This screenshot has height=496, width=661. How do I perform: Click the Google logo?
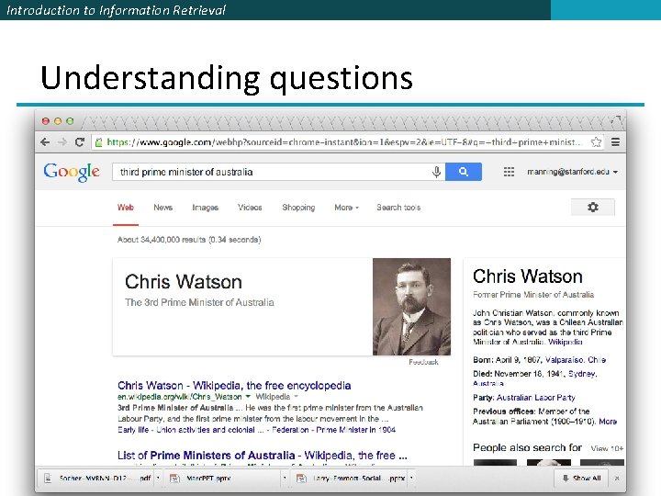pyautogui.click(x=72, y=172)
